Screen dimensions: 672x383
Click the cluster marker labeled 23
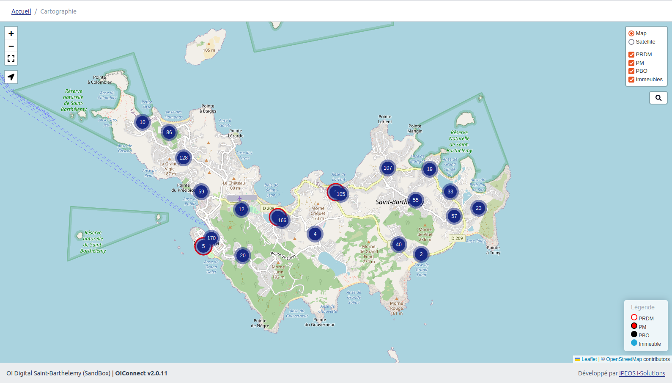click(x=479, y=208)
